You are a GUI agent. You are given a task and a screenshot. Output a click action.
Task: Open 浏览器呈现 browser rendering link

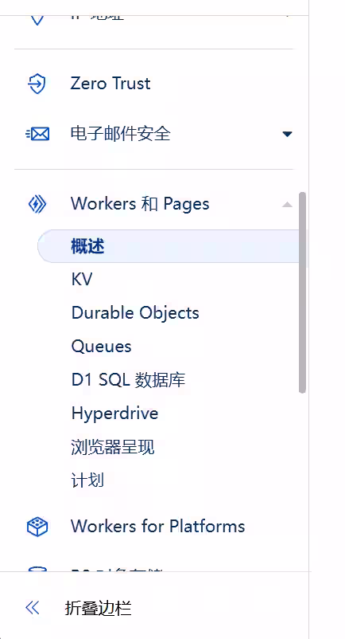[x=113, y=447]
